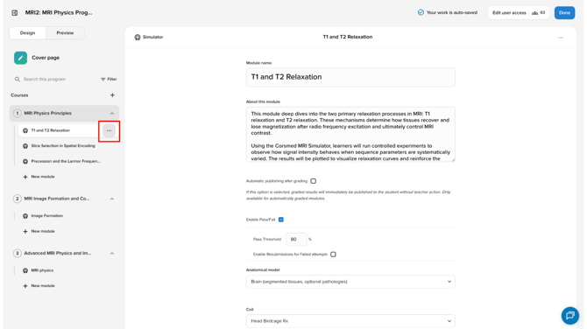
Task: Toggle Automatic publishing after grading checkbox
Action: (314, 181)
